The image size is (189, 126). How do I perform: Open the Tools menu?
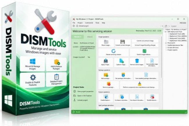point(97,23)
